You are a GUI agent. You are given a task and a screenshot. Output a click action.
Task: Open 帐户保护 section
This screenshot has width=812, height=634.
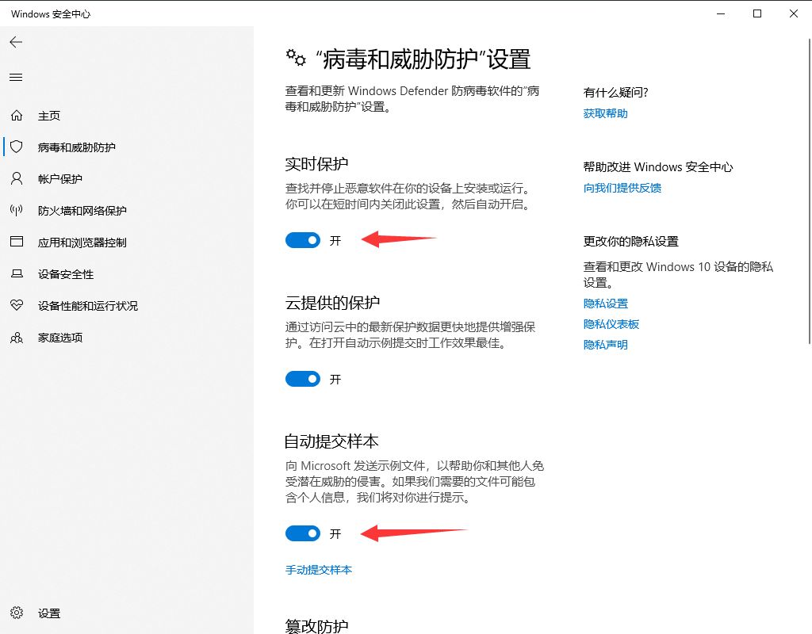coord(60,179)
